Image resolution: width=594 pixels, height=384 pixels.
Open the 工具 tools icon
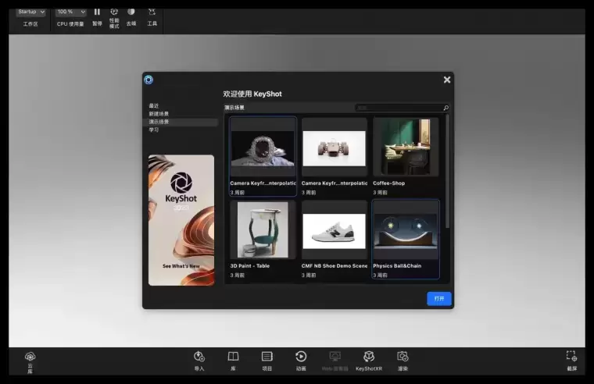click(152, 12)
